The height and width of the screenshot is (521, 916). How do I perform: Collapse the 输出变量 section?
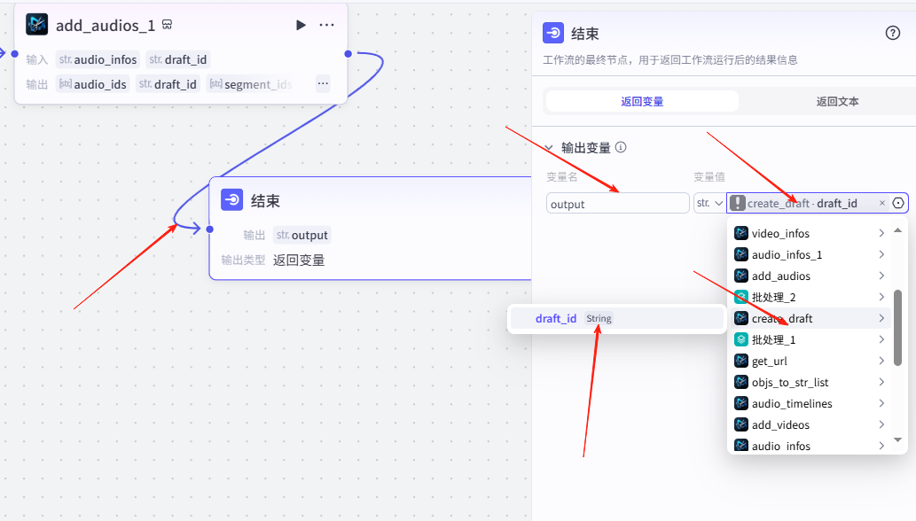tap(549, 148)
